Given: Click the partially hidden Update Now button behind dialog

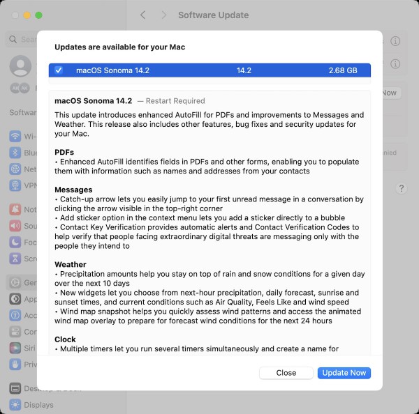Looking at the screenshot, I should pyautogui.click(x=392, y=93).
